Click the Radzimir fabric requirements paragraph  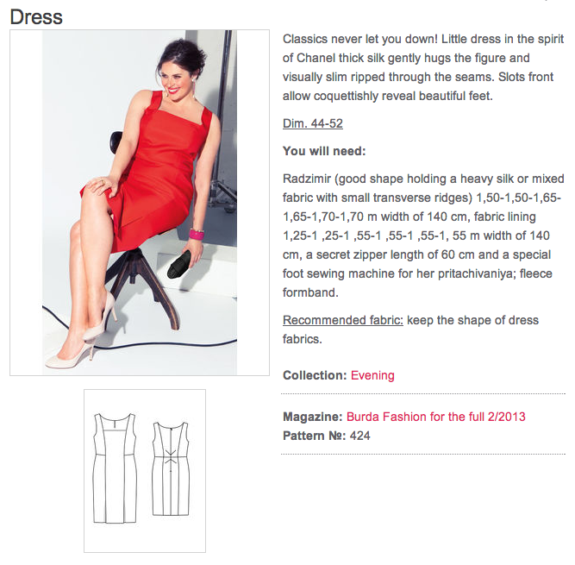pos(423,235)
